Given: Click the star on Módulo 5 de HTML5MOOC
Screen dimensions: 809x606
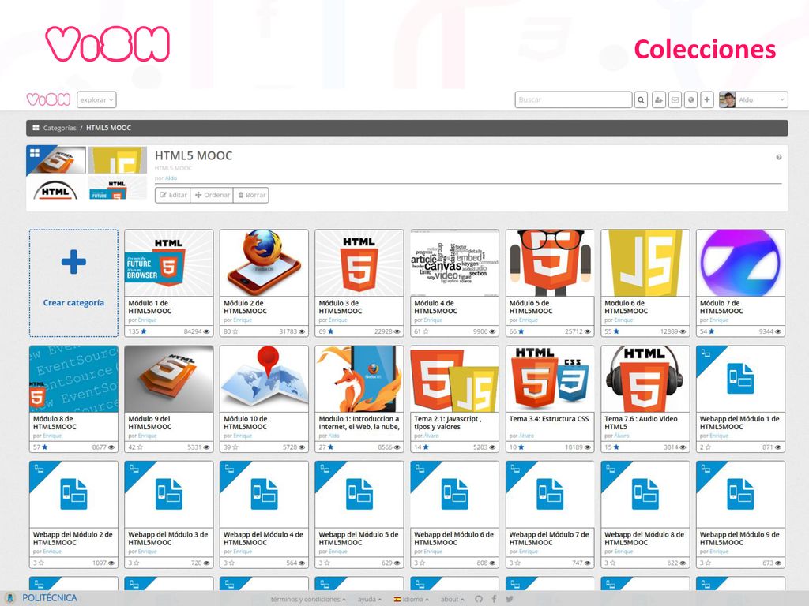Looking at the screenshot, I should 521,331.
